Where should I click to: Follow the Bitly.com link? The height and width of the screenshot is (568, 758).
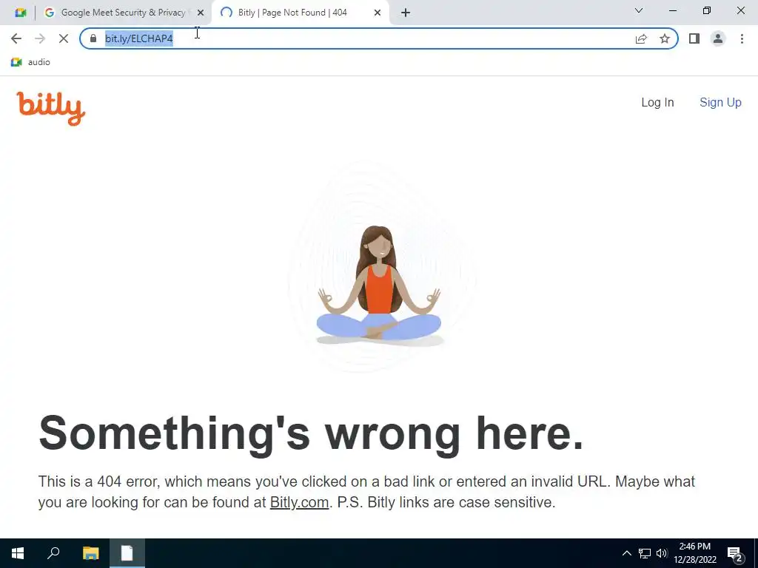pos(299,502)
